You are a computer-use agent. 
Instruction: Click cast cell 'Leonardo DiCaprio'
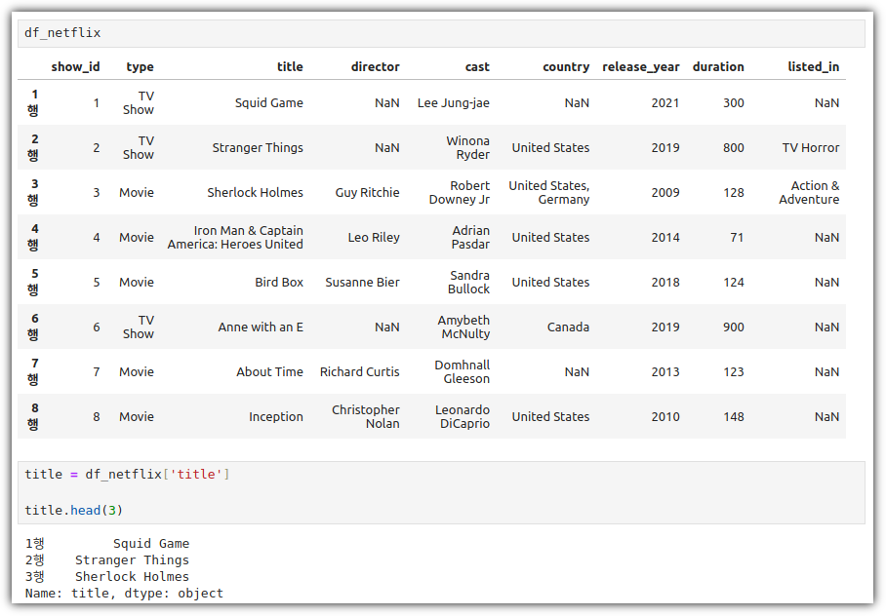[x=463, y=417]
